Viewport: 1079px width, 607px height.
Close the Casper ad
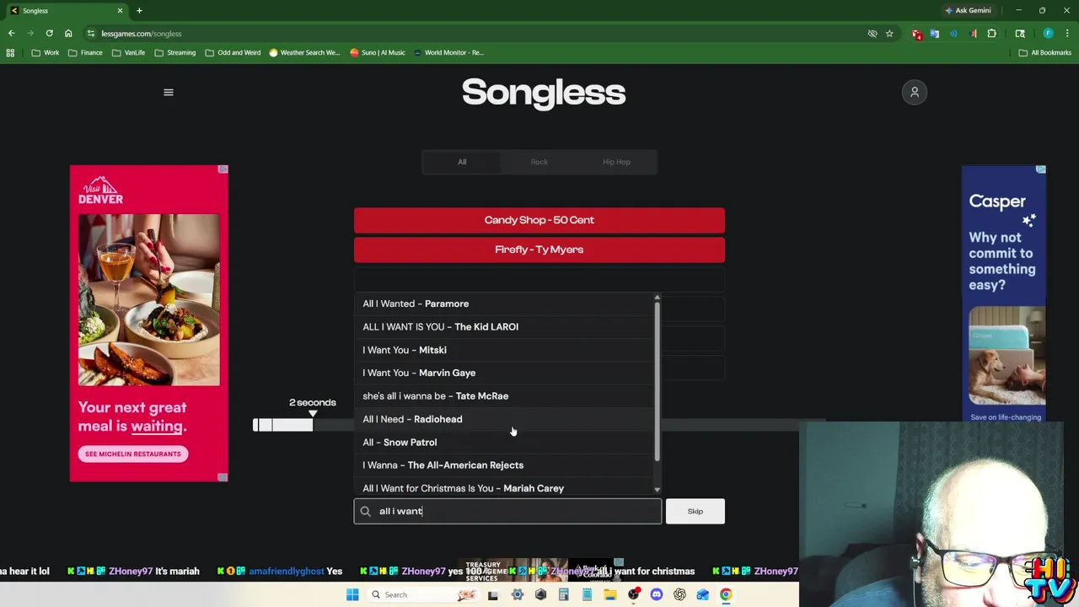(1041, 169)
